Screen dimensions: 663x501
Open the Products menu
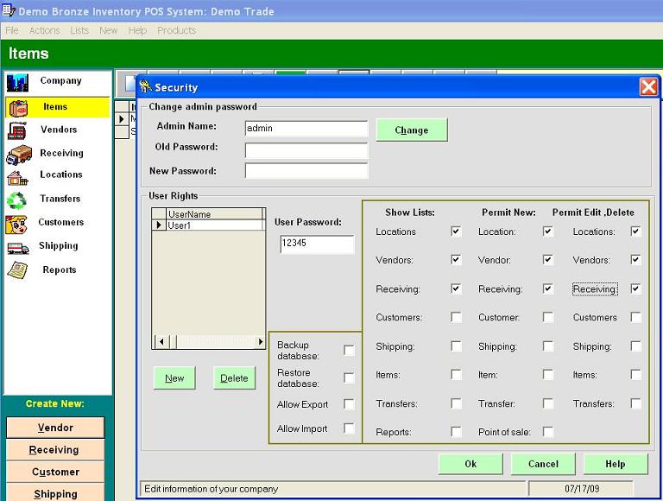[177, 30]
